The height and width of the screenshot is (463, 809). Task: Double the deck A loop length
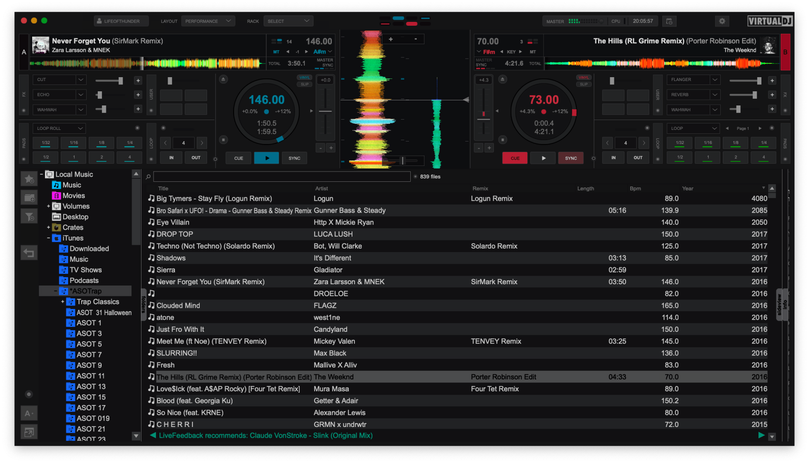coord(202,143)
